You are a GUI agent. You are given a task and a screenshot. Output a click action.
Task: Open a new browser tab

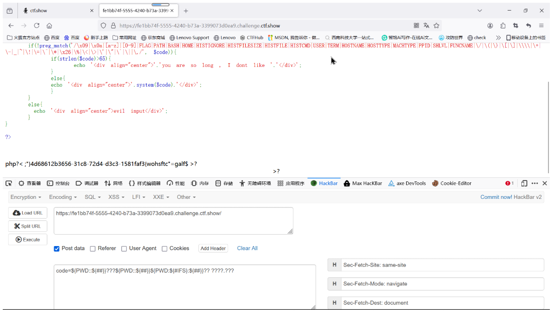(x=186, y=11)
